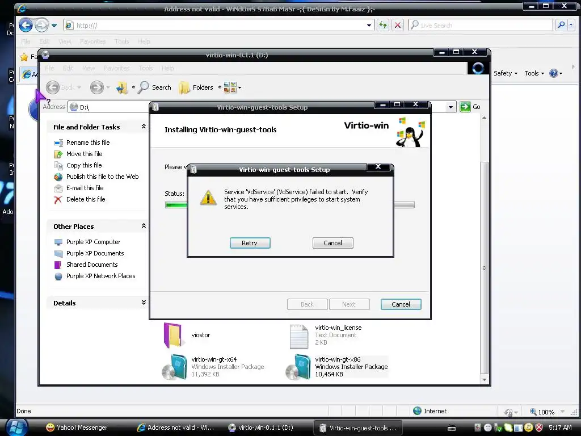
Task: Click the Explorer Back arrow button
Action: click(x=53, y=87)
